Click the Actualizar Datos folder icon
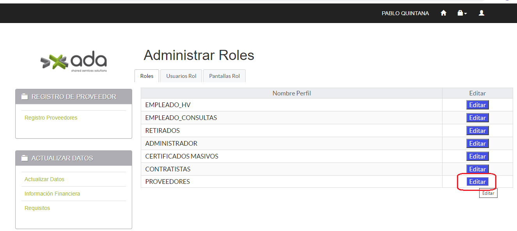This screenshot has height=231, width=517. [x=25, y=158]
